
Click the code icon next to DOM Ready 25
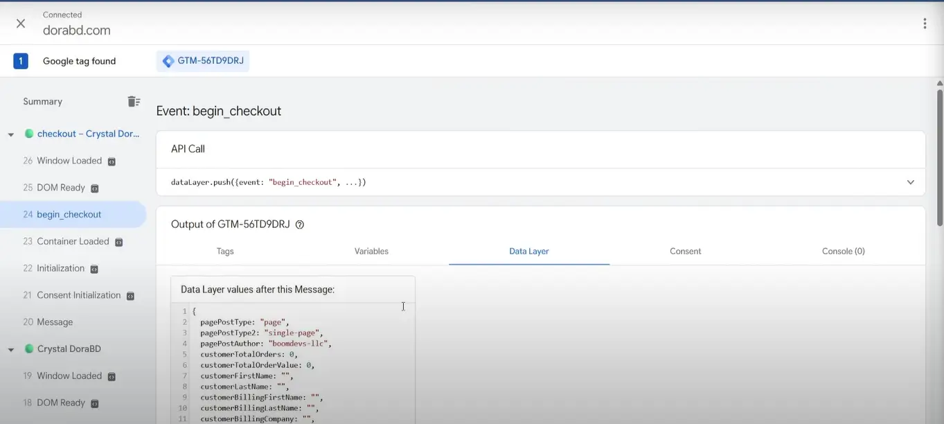pos(95,188)
